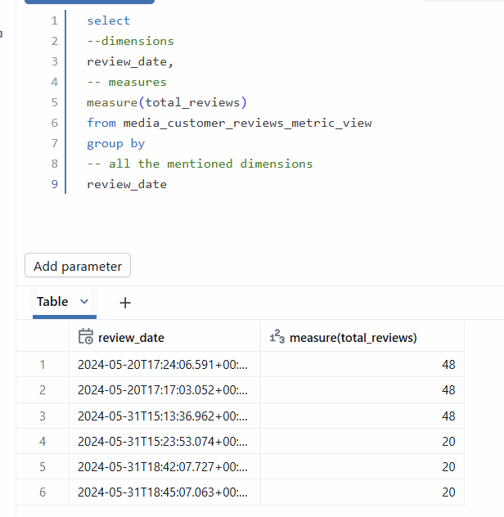504x517 pixels.
Task: Click the '--dimensions' comment in editor
Action: click(x=130, y=41)
